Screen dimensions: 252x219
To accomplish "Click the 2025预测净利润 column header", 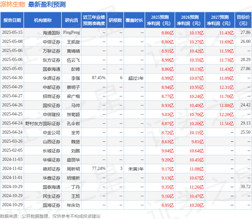I will point(160,20).
